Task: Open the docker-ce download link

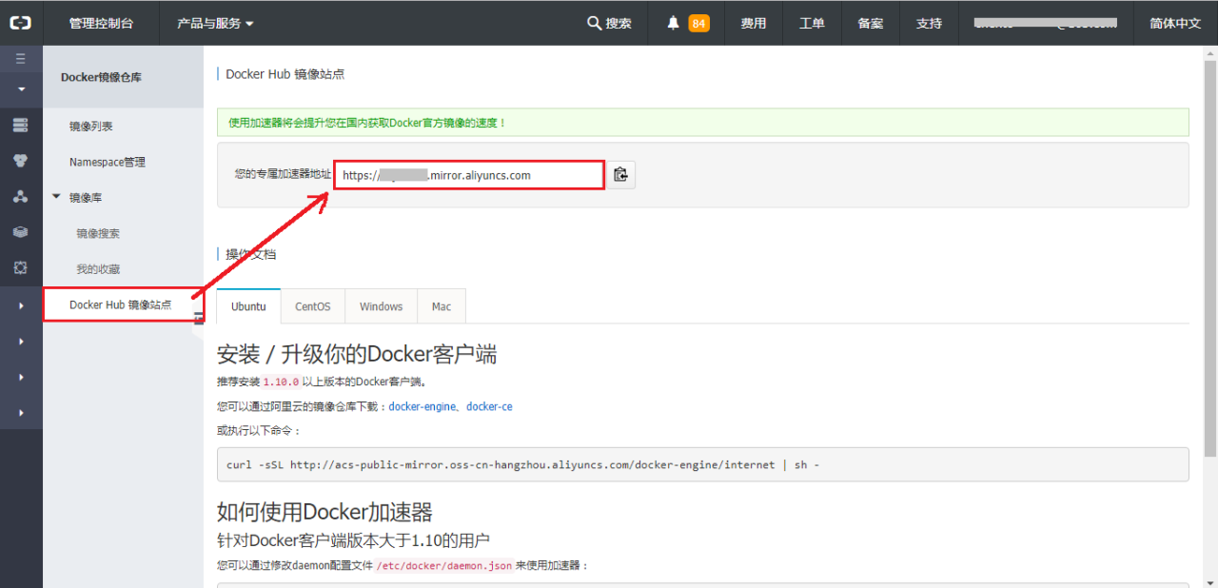Action: 489,406
